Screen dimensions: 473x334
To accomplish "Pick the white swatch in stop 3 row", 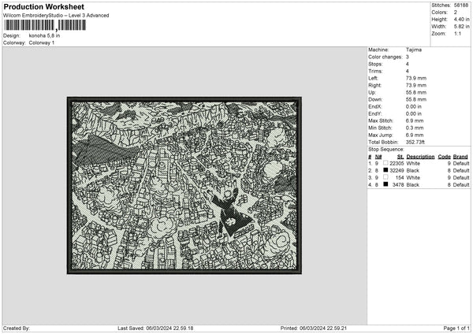I will tap(385, 177).
